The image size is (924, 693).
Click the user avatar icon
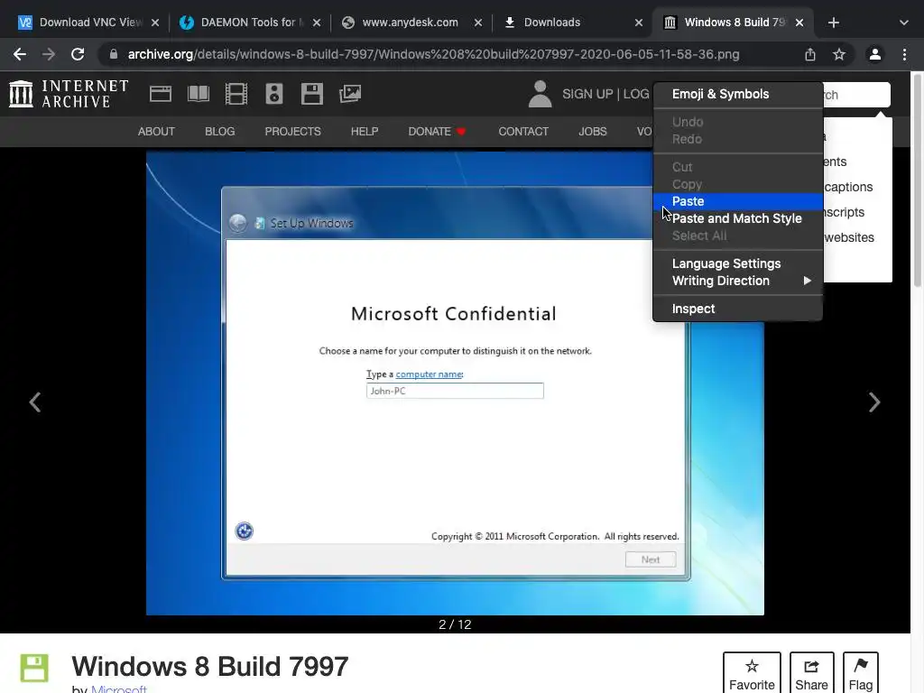[x=540, y=94]
